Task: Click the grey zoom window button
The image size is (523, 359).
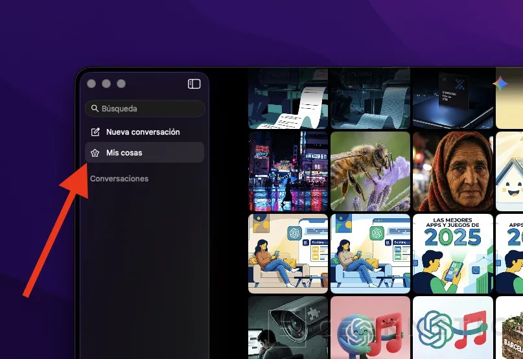Action: 121,84
